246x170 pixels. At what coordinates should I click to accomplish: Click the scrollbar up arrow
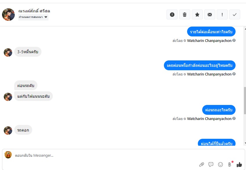point(245,29)
